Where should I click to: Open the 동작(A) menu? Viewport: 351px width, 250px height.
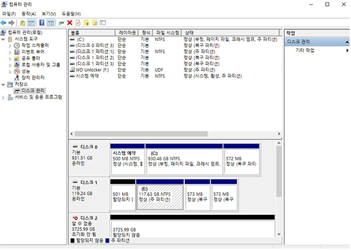(29, 14)
